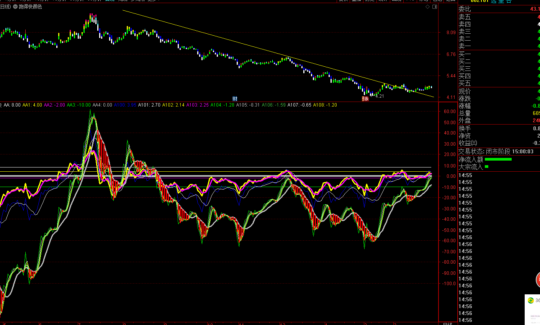Viewport: 540px width, 325px height.
Task: Click the 总量 label
Action: click(x=465, y=113)
